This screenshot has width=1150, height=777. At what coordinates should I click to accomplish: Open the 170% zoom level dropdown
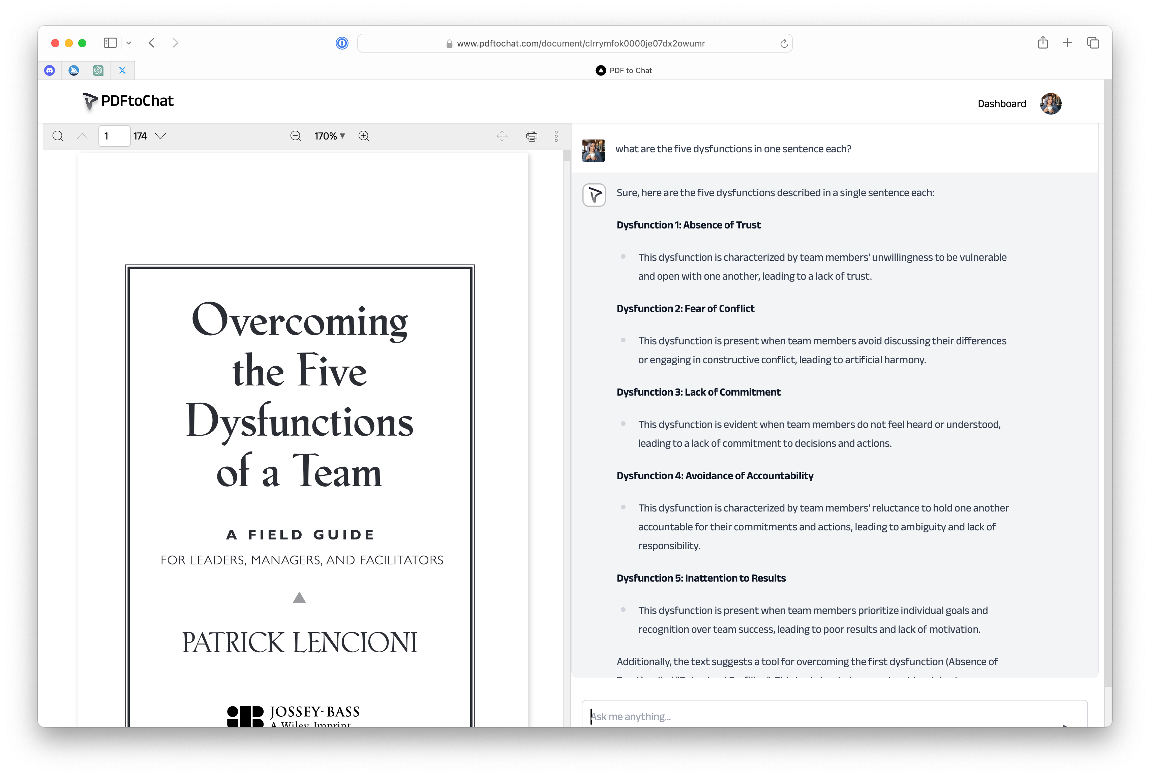pyautogui.click(x=330, y=136)
